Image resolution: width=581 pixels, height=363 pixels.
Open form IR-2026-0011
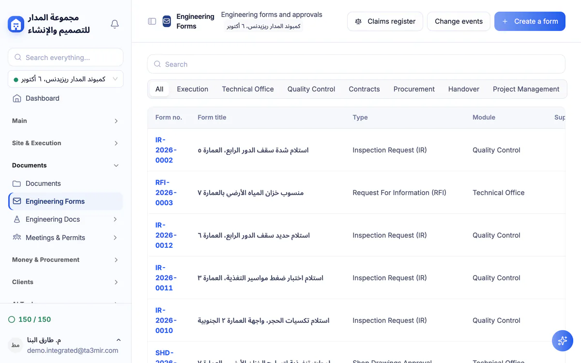(x=166, y=278)
